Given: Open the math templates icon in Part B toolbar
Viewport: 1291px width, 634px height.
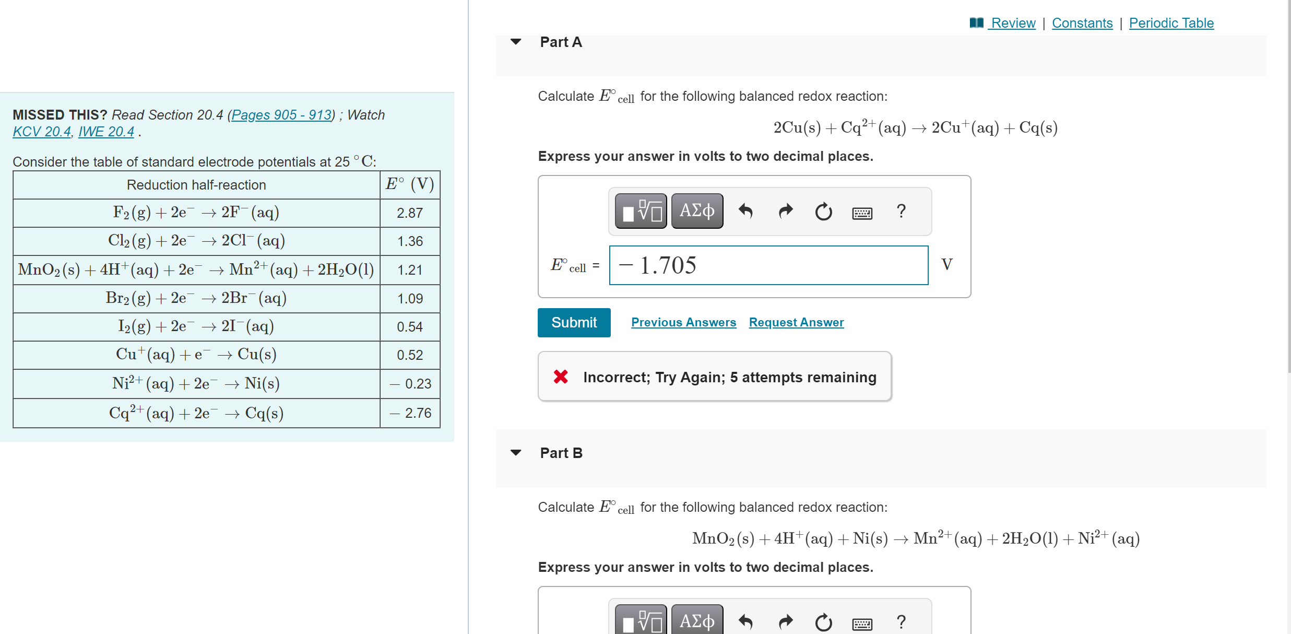Looking at the screenshot, I should (x=639, y=621).
